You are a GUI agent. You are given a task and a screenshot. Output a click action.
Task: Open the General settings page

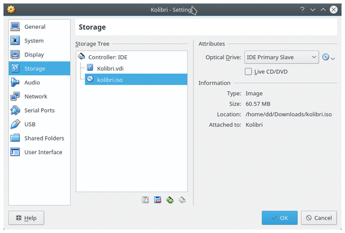pyautogui.click(x=34, y=27)
